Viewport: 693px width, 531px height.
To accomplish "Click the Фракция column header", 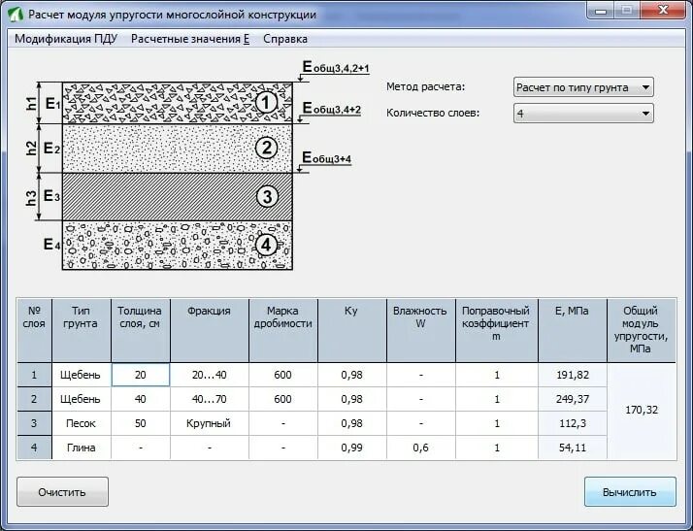I will 210,330.
